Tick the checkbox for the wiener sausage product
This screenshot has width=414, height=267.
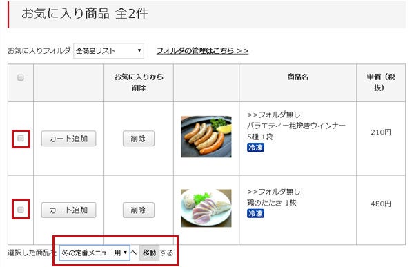click(x=21, y=139)
